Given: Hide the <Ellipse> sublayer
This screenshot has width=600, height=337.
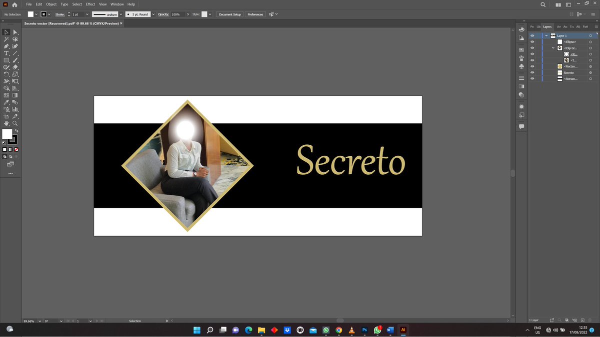Looking at the screenshot, I should pos(532,42).
